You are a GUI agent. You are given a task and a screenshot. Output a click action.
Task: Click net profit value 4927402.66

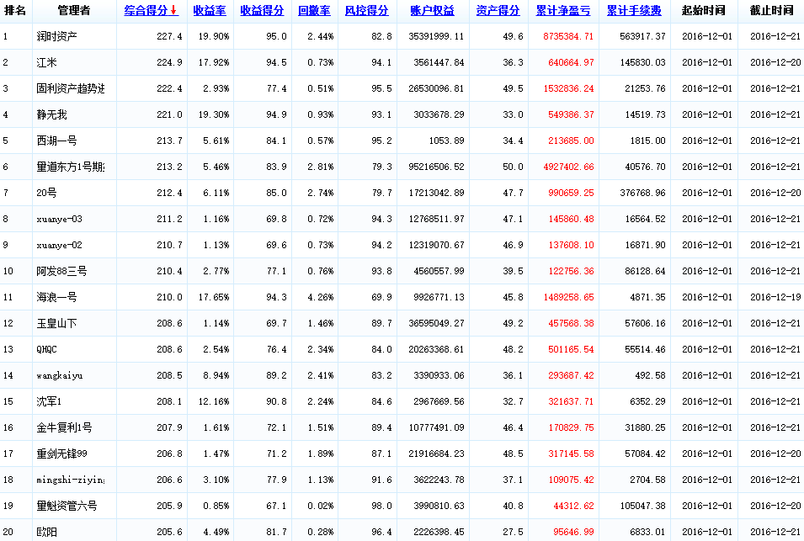568,167
